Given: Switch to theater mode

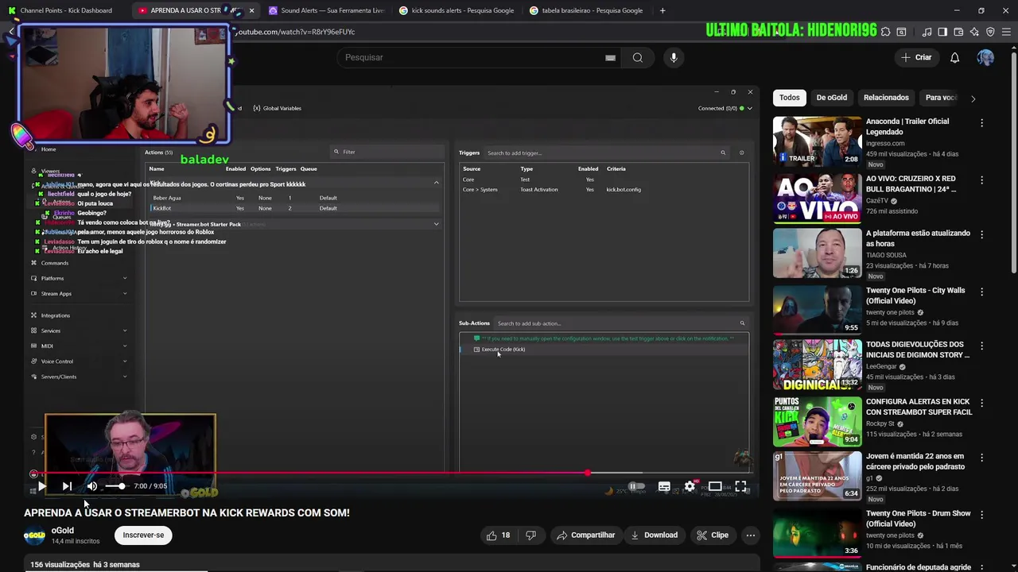Looking at the screenshot, I should pyautogui.click(x=715, y=486).
